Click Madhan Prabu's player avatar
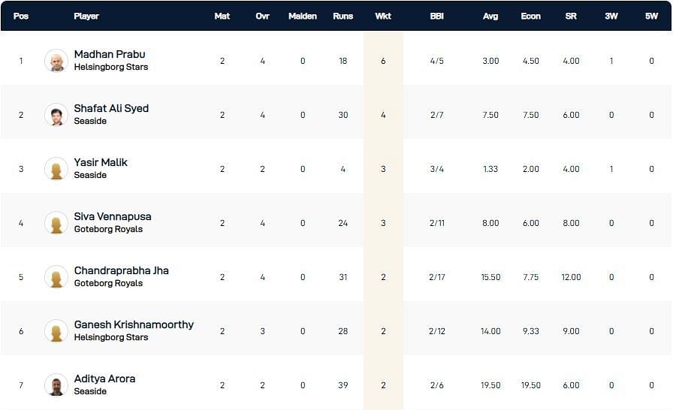 (x=56, y=61)
